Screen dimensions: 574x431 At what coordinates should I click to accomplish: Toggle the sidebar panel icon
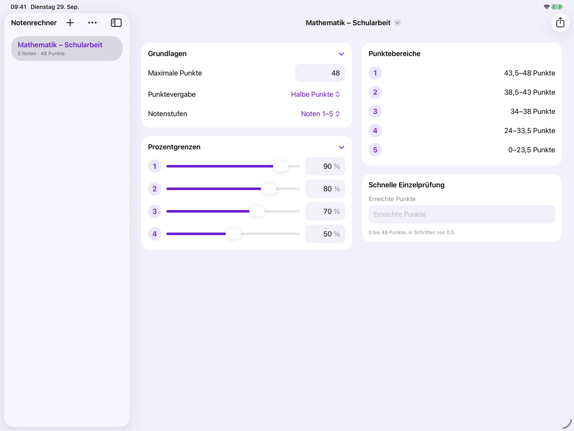(116, 23)
